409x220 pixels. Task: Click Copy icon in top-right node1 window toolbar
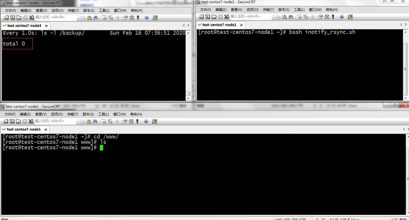pyautogui.click(x=278, y=17)
